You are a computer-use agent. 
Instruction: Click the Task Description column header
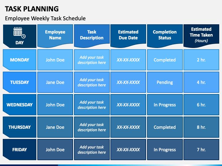[92, 36]
